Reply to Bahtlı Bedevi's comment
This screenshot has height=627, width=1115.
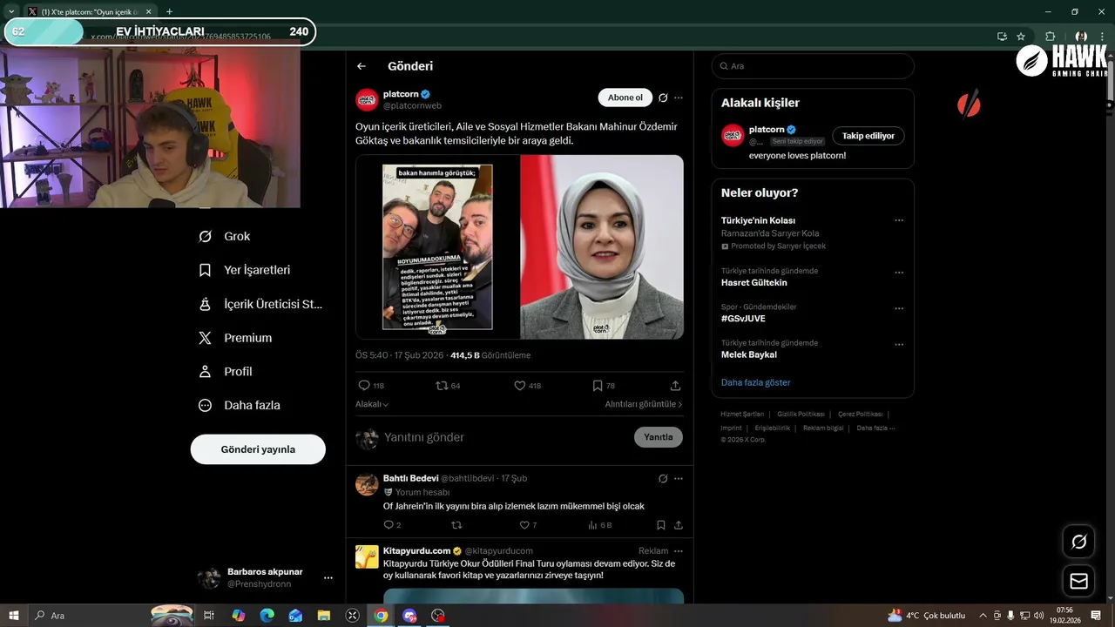pyautogui.click(x=389, y=525)
